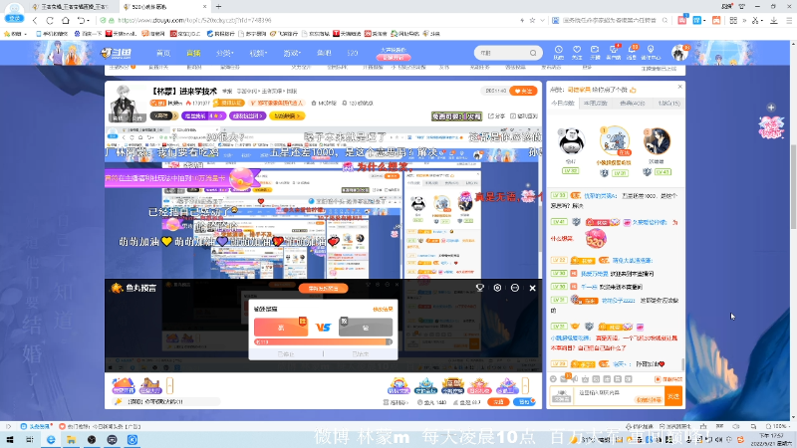Open File Explorer from the taskbar
Viewport: 797px width, 448px height.
[71, 439]
